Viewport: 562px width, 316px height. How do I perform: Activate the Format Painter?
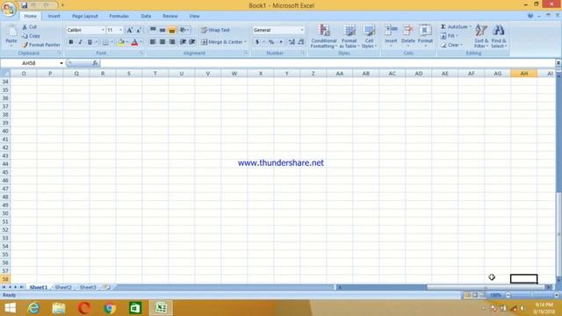click(41, 45)
